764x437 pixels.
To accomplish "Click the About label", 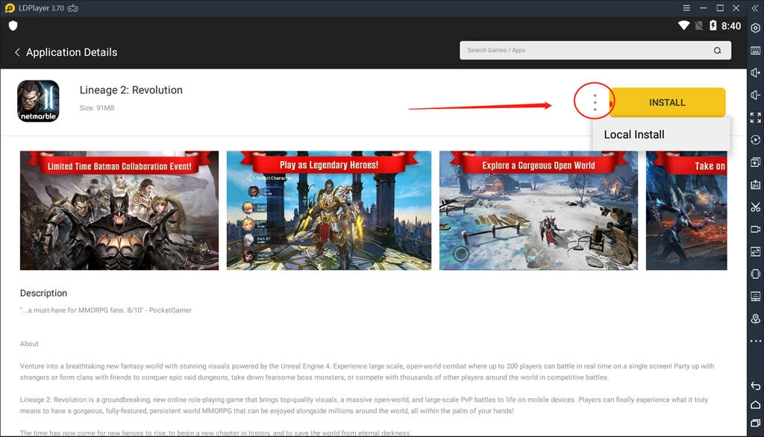I will 29,344.
